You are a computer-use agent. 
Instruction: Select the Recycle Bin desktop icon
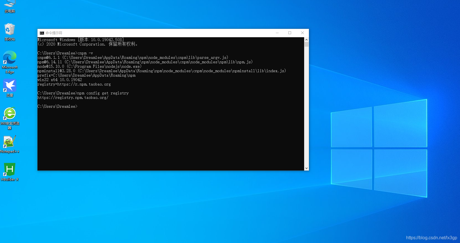point(10,32)
